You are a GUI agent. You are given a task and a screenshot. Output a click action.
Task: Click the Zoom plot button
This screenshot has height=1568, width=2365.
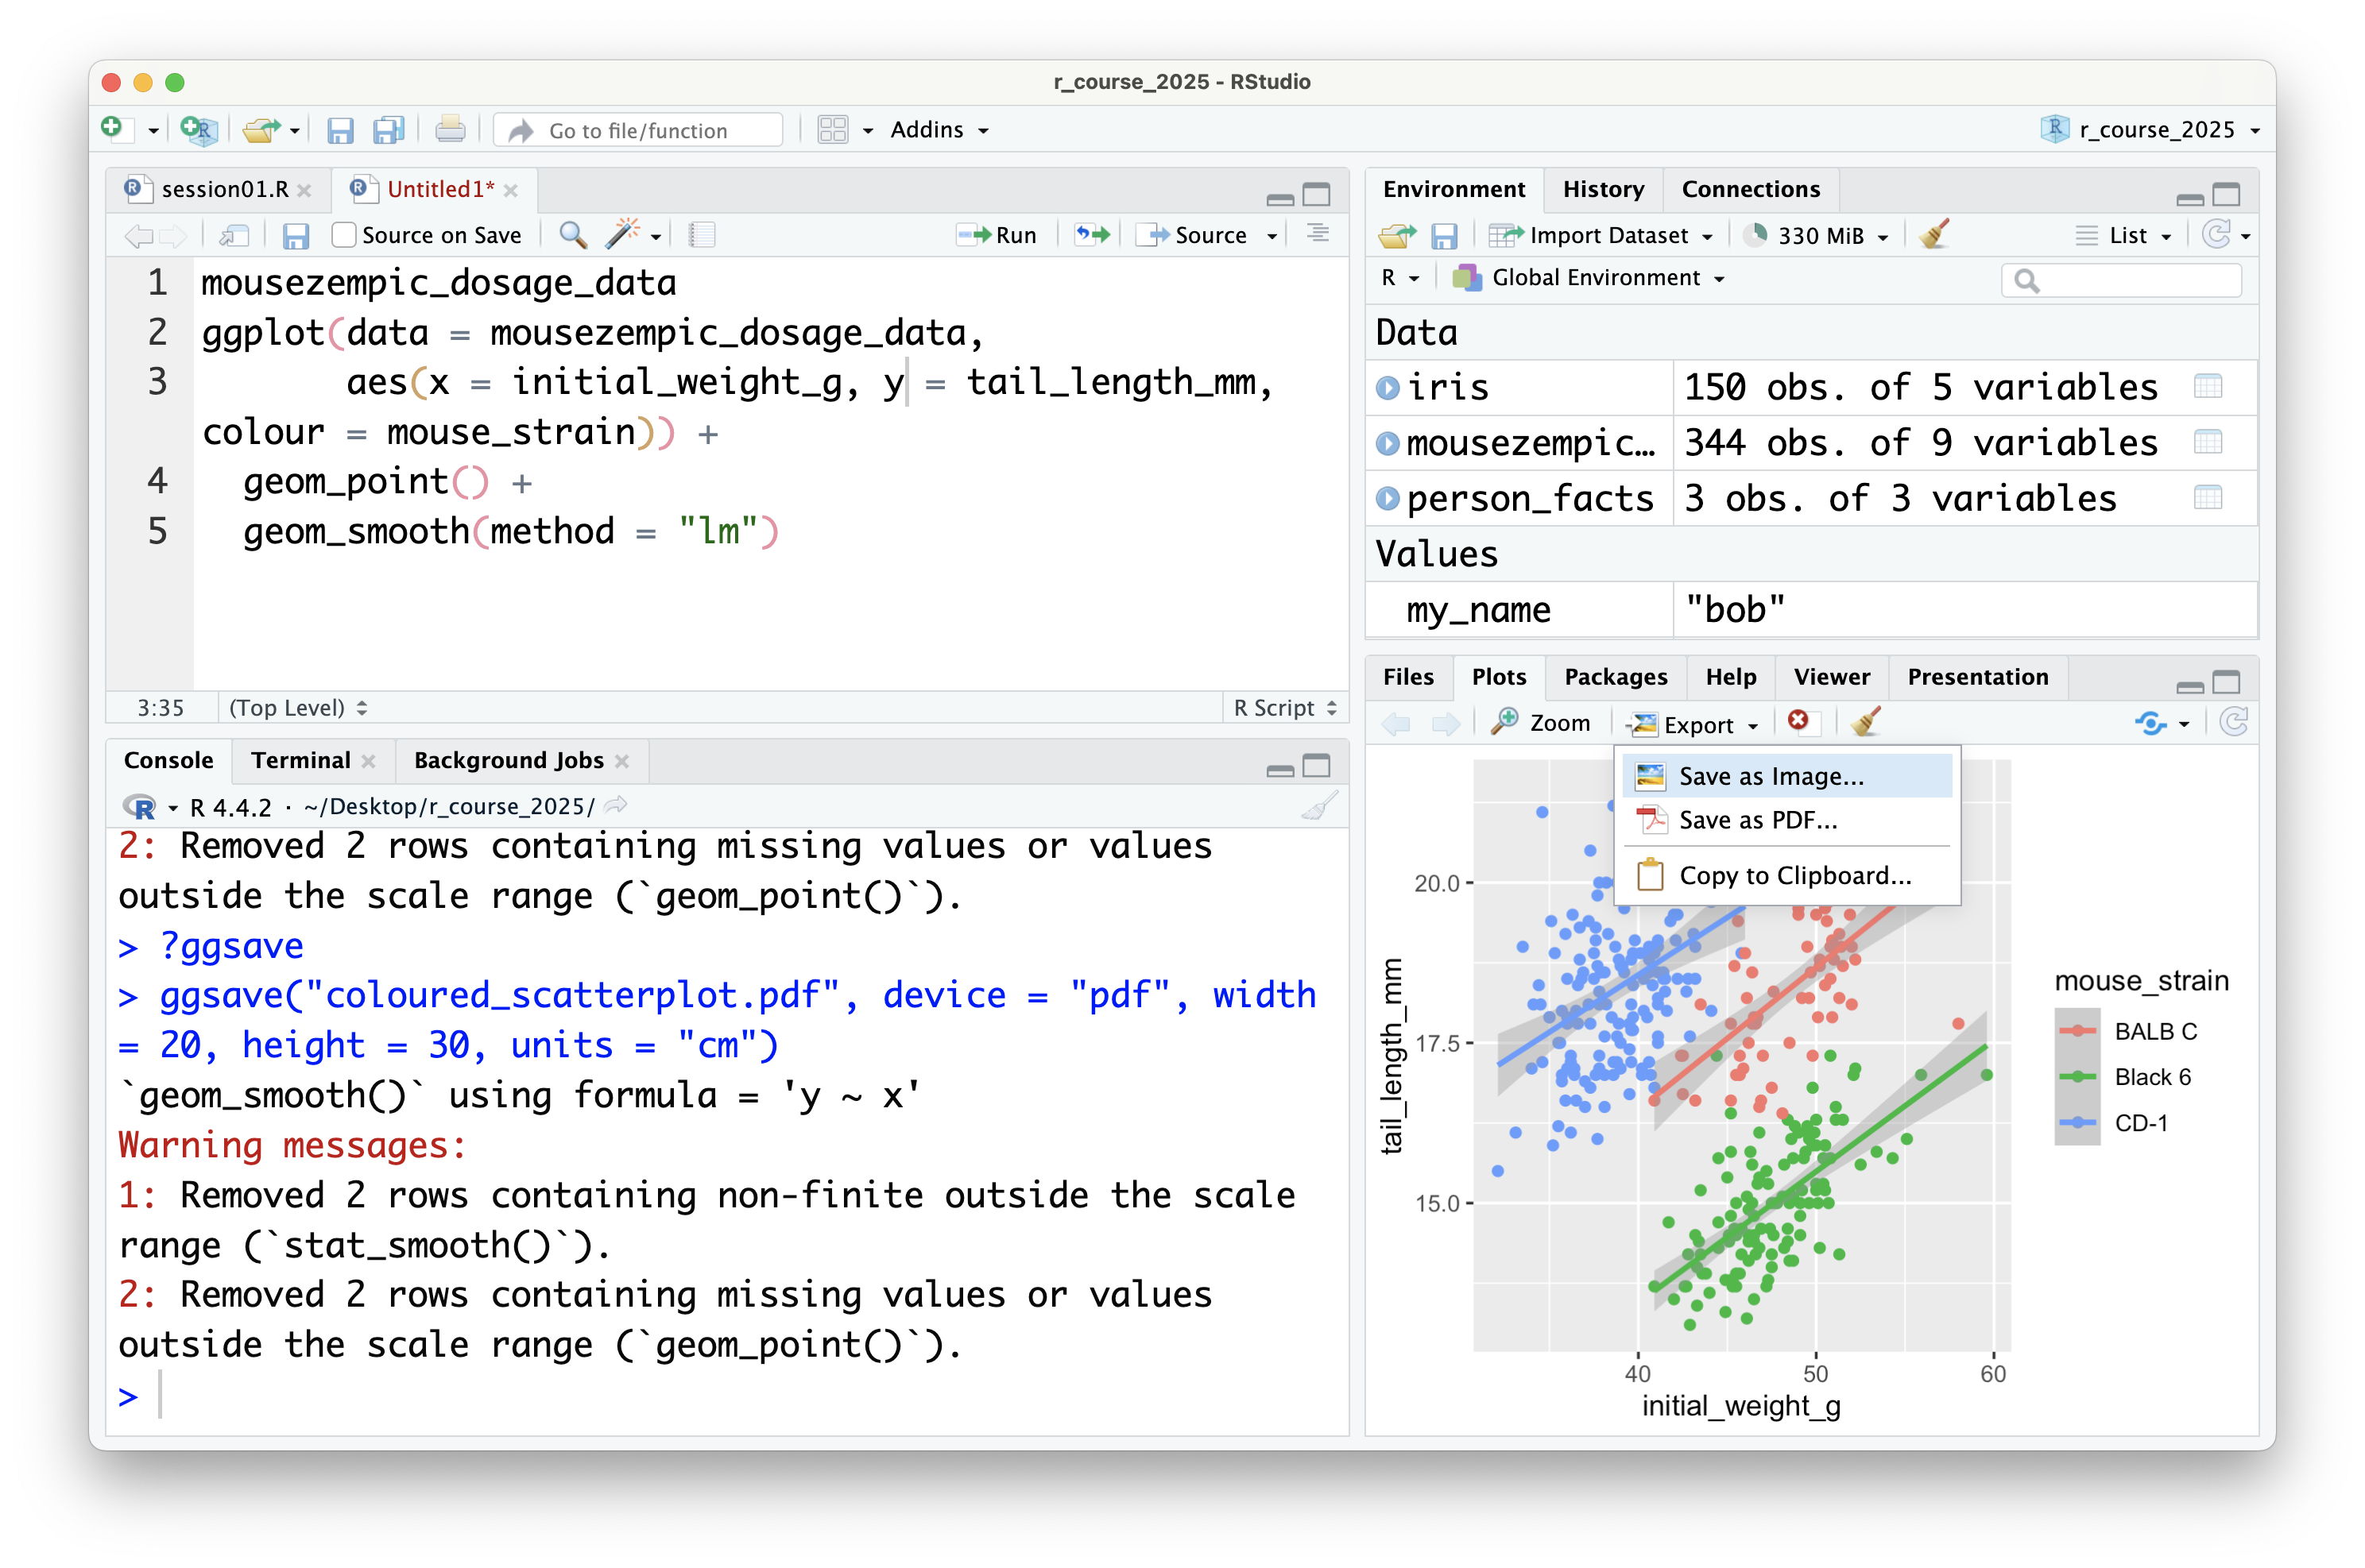point(1539,723)
